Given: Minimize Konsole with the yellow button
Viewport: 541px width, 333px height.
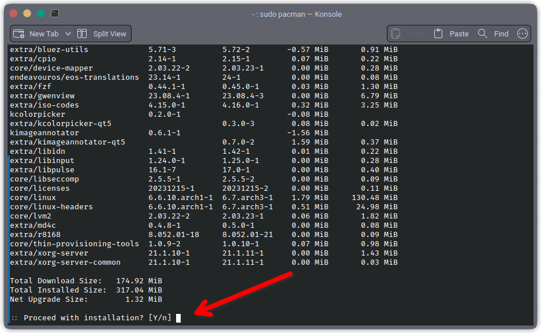Looking at the screenshot, I should (27, 13).
